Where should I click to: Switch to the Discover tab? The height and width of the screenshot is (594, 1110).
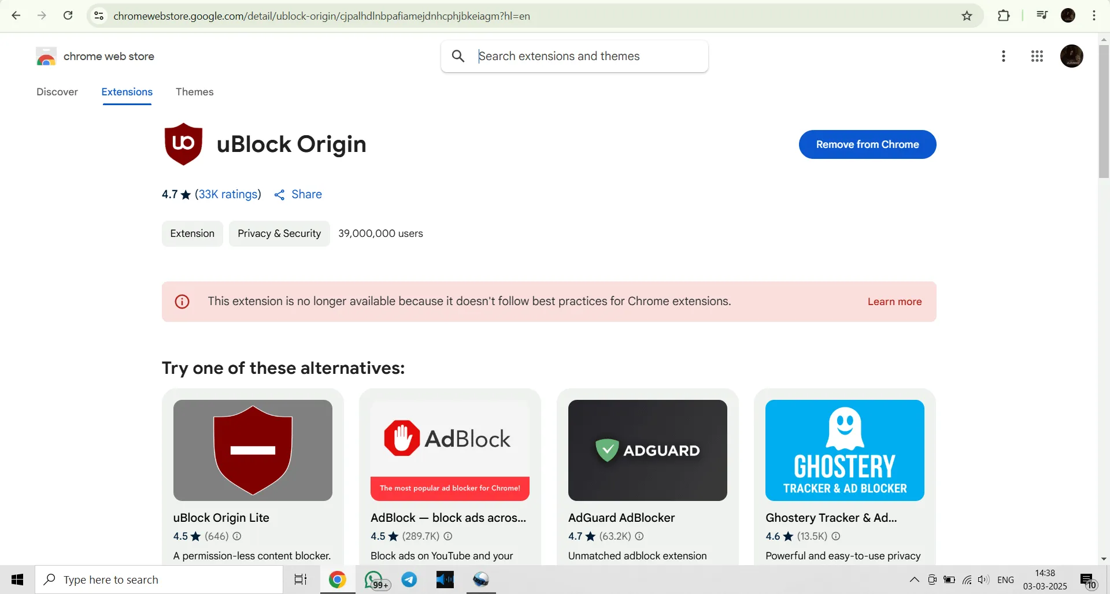click(57, 92)
